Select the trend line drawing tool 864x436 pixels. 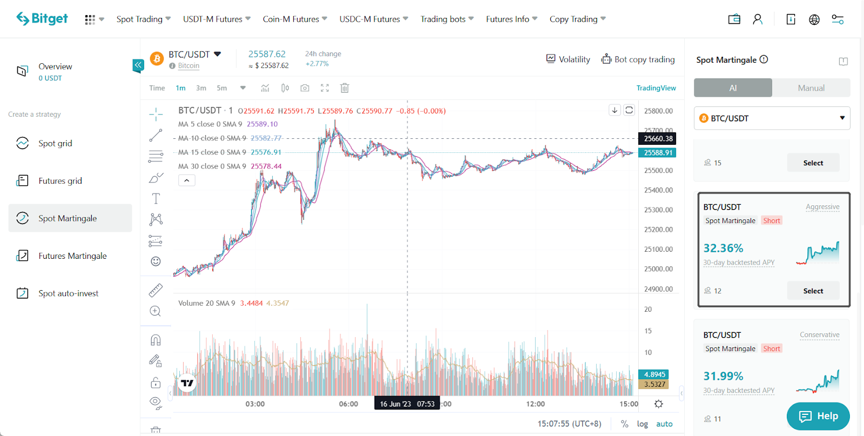[156, 135]
